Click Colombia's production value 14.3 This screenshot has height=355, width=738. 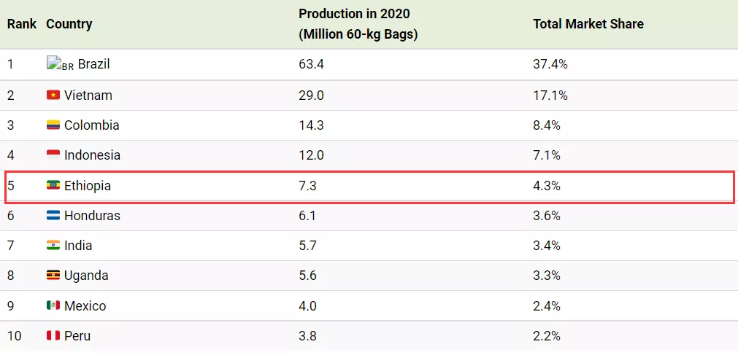pos(311,125)
